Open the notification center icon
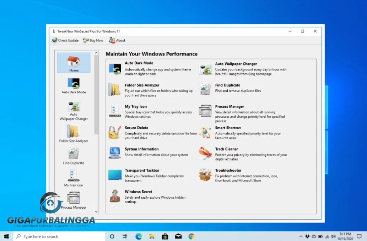 359,236
